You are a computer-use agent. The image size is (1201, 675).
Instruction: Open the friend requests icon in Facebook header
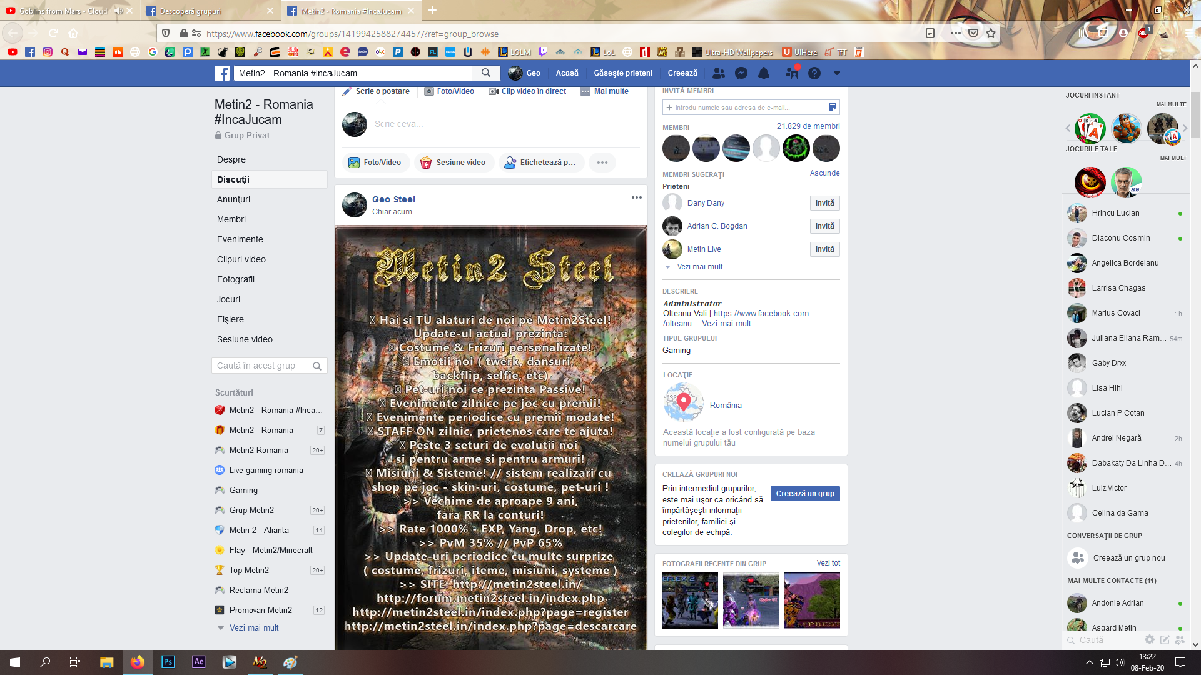(x=719, y=73)
